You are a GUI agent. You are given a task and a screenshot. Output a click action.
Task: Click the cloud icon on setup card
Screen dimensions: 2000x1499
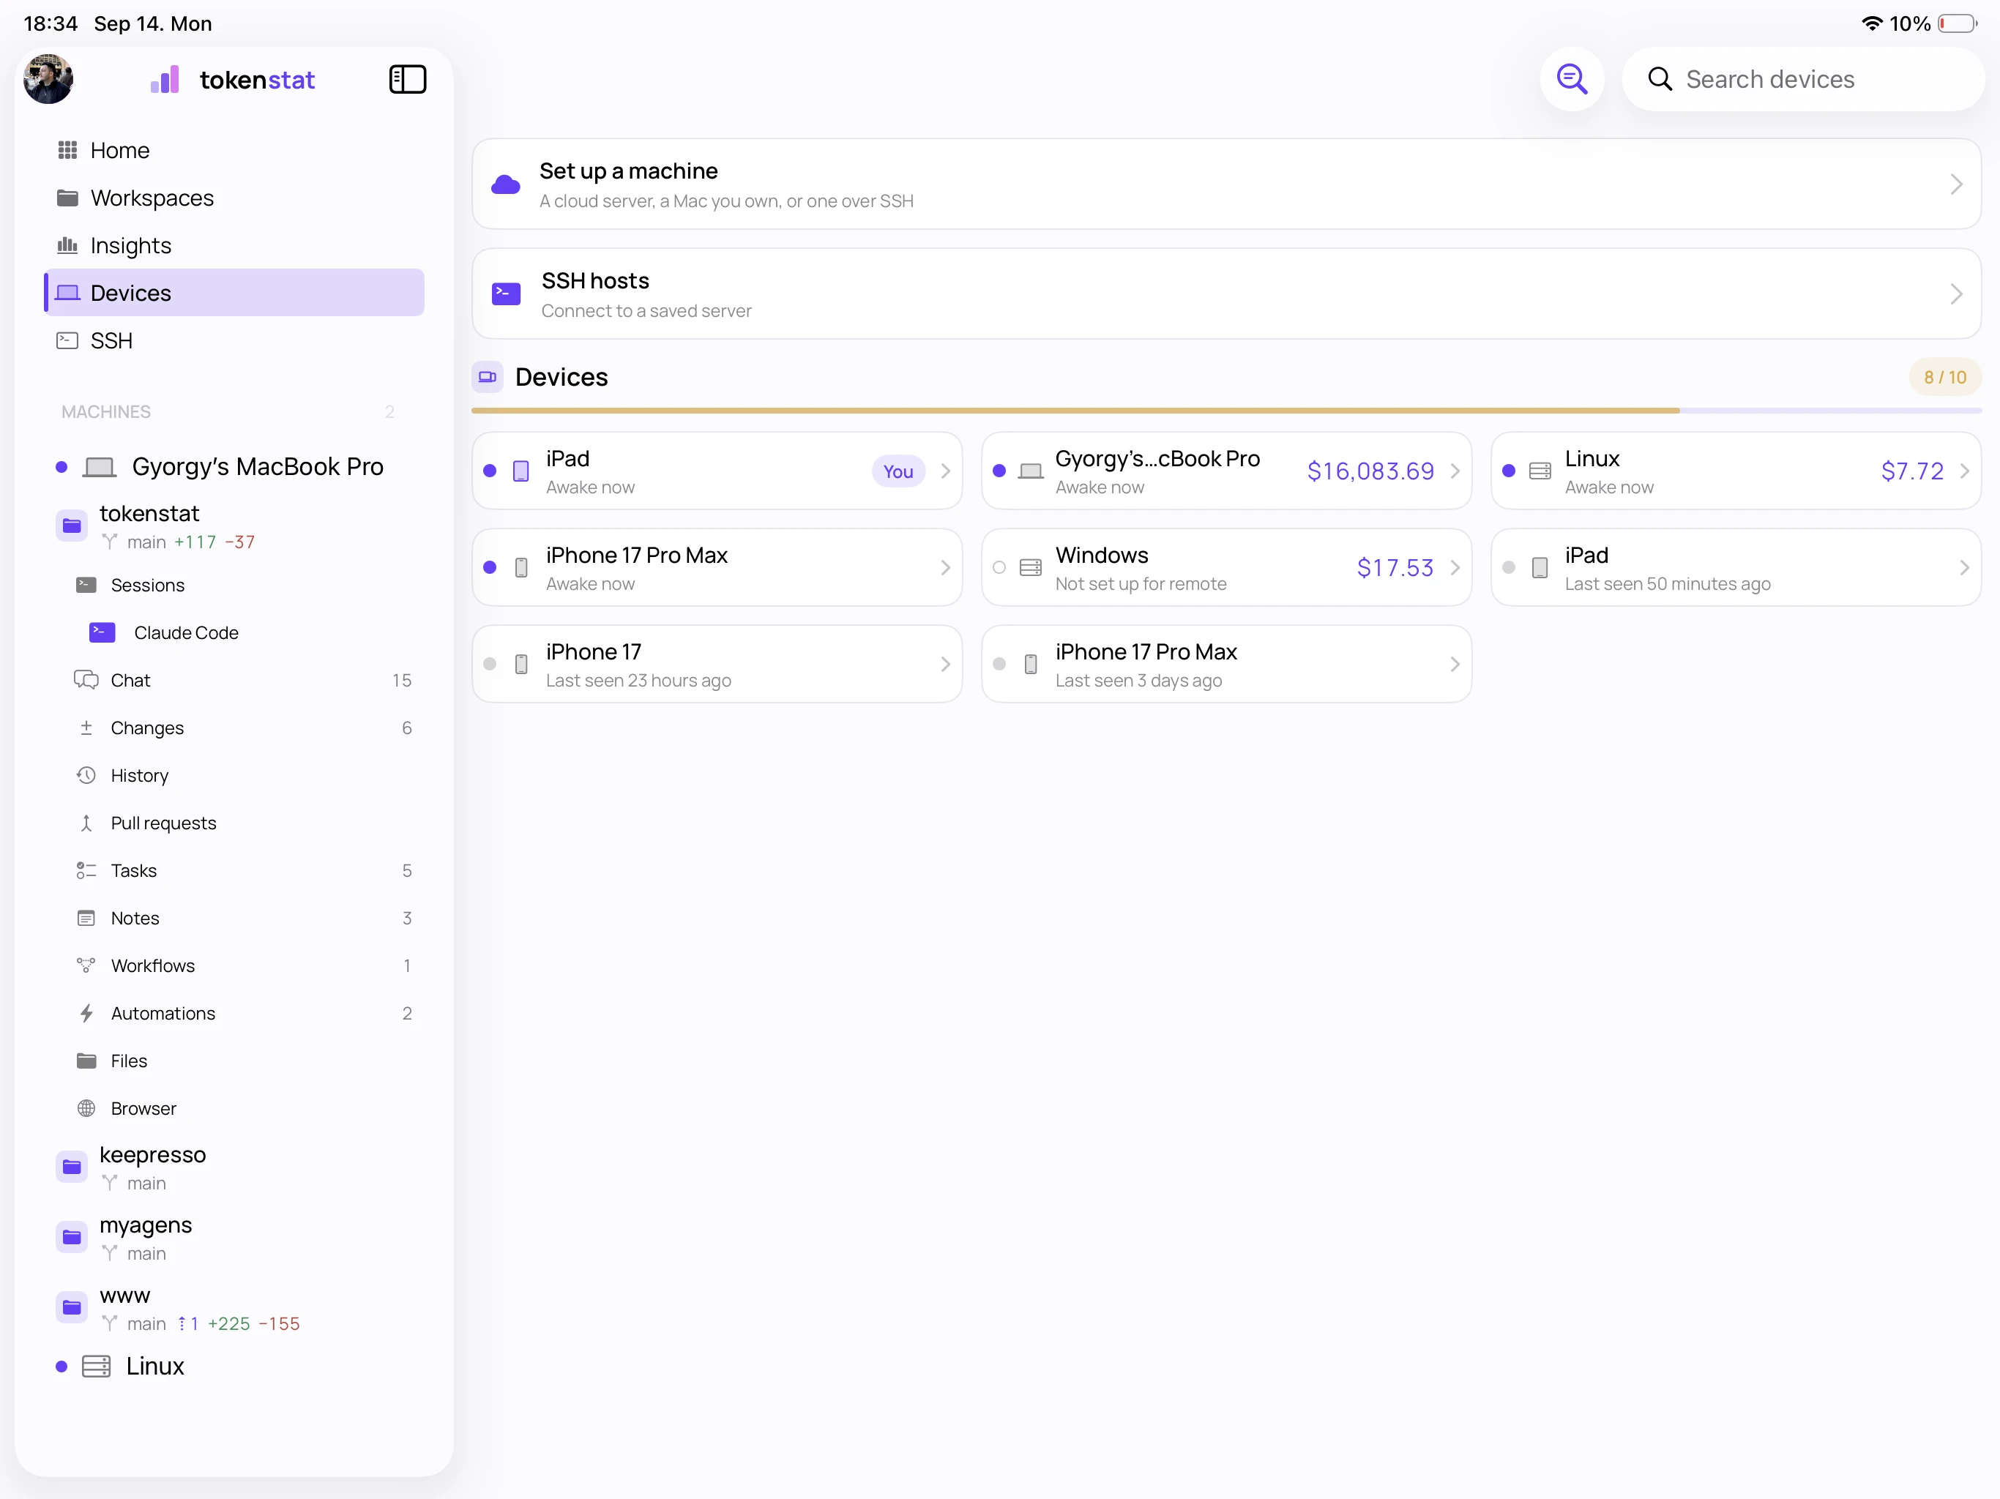click(x=505, y=185)
